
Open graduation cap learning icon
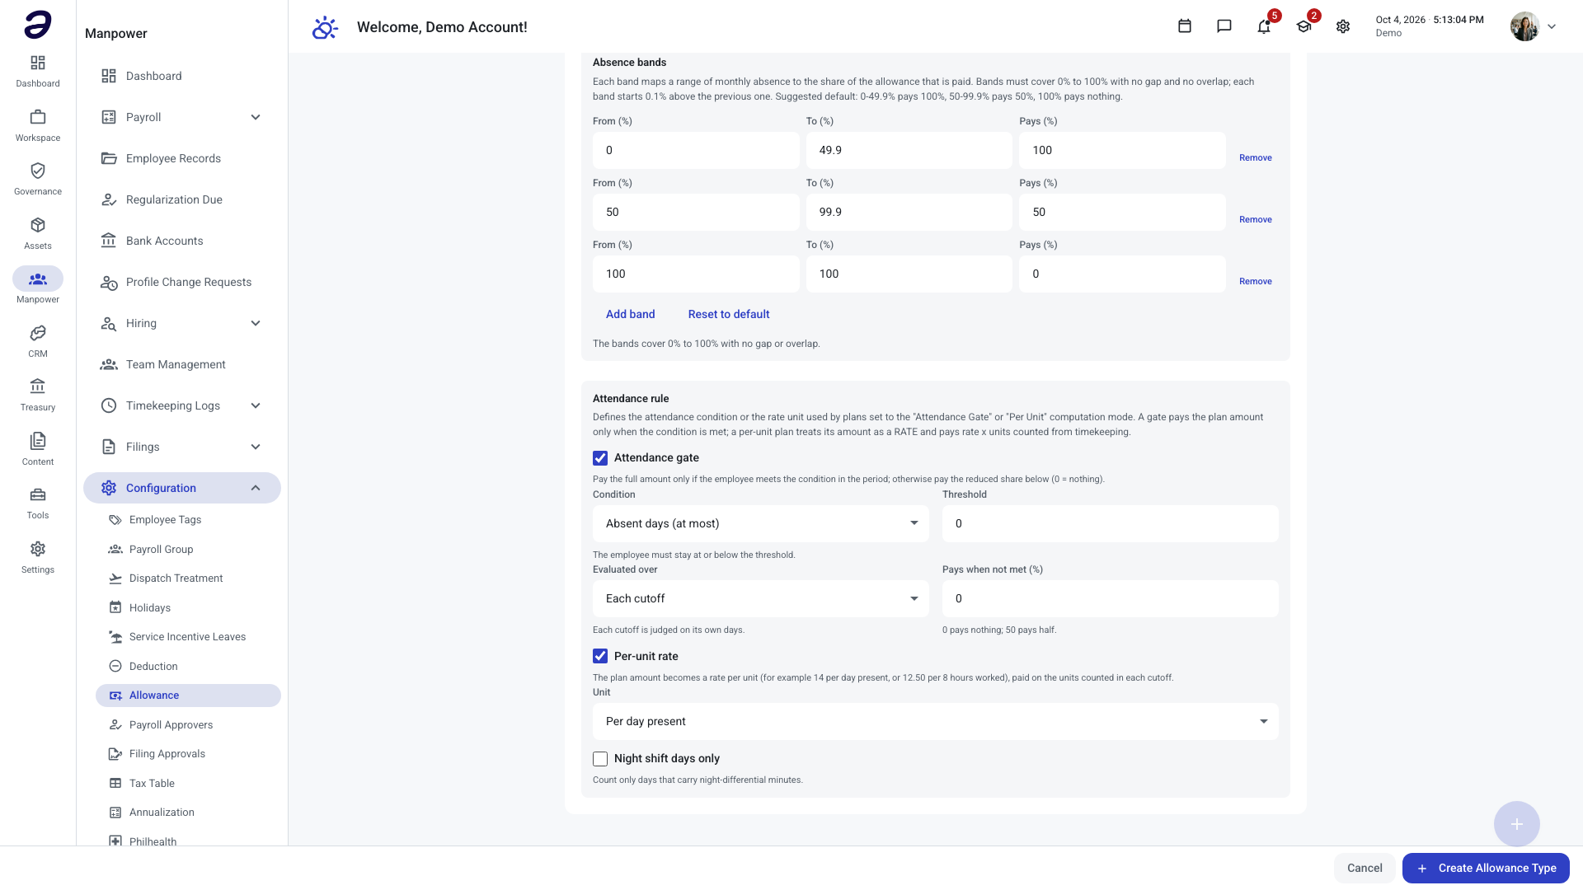pos(1304,26)
